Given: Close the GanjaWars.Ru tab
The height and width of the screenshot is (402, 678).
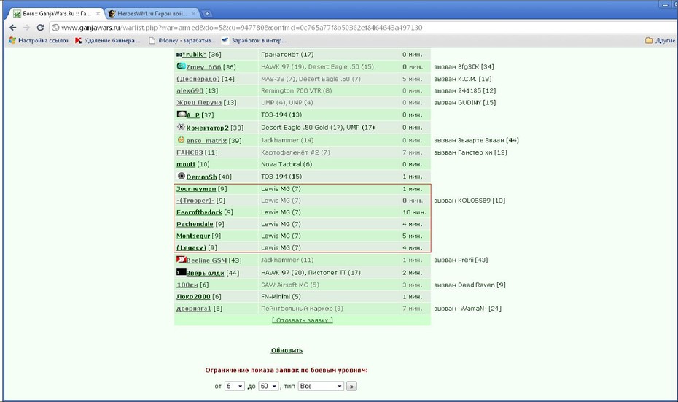Looking at the screenshot, I should pos(98,14).
